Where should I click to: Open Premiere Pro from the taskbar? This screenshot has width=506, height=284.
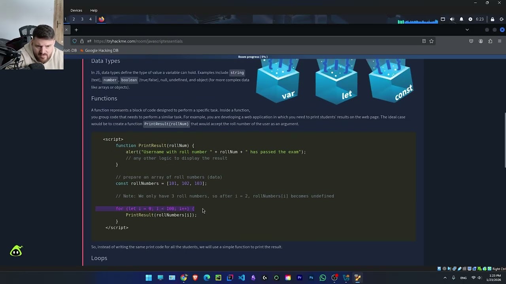[x=300, y=278]
